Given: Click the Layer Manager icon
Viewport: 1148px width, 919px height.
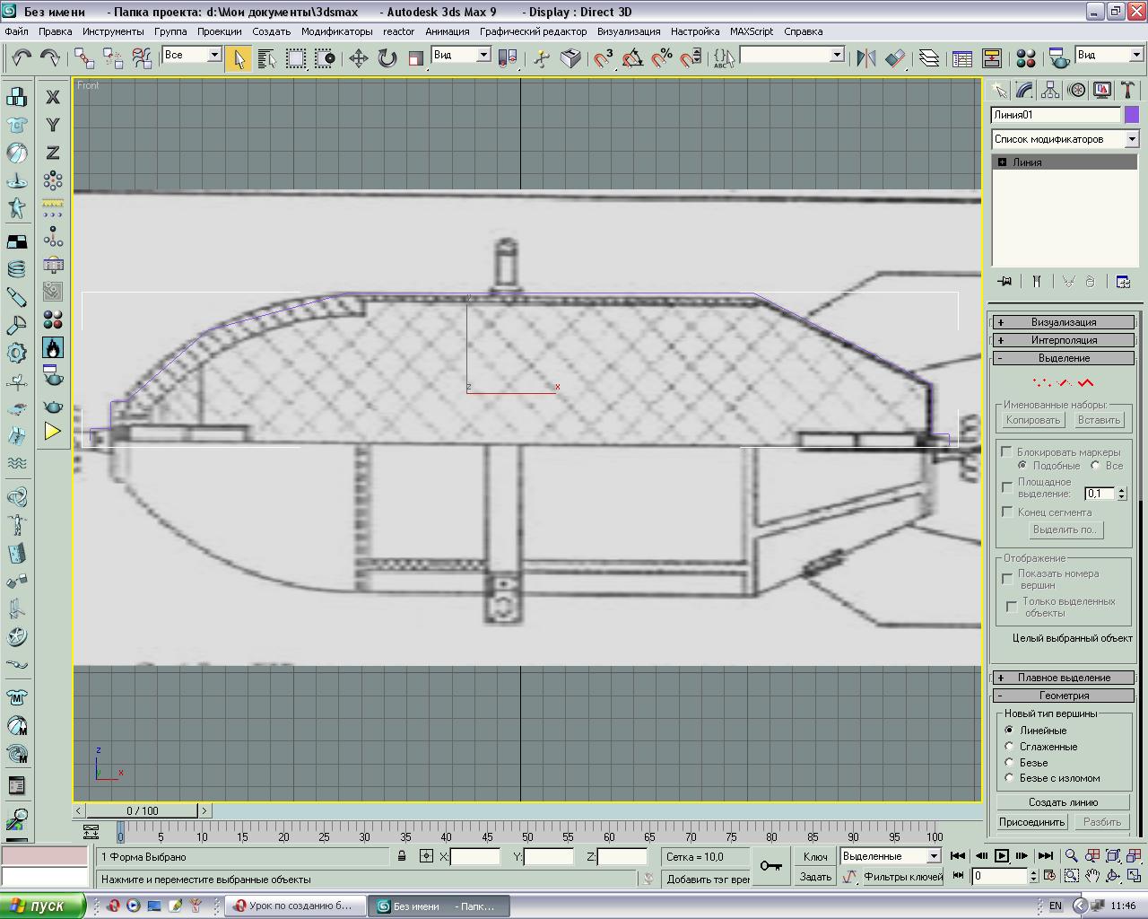Looking at the screenshot, I should (x=929, y=58).
